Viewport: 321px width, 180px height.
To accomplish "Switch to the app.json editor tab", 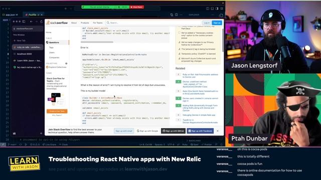I will click(x=10, y=14).
